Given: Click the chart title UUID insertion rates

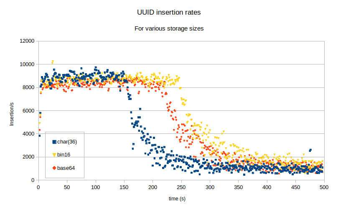Looking at the screenshot, I should [169, 13].
